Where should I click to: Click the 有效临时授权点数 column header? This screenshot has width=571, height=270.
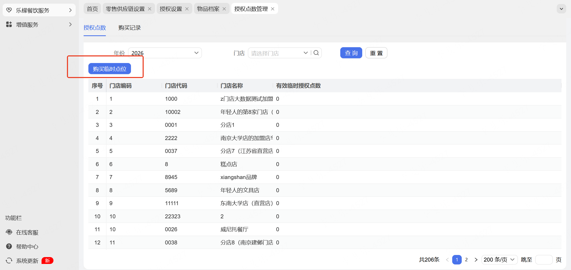click(298, 86)
